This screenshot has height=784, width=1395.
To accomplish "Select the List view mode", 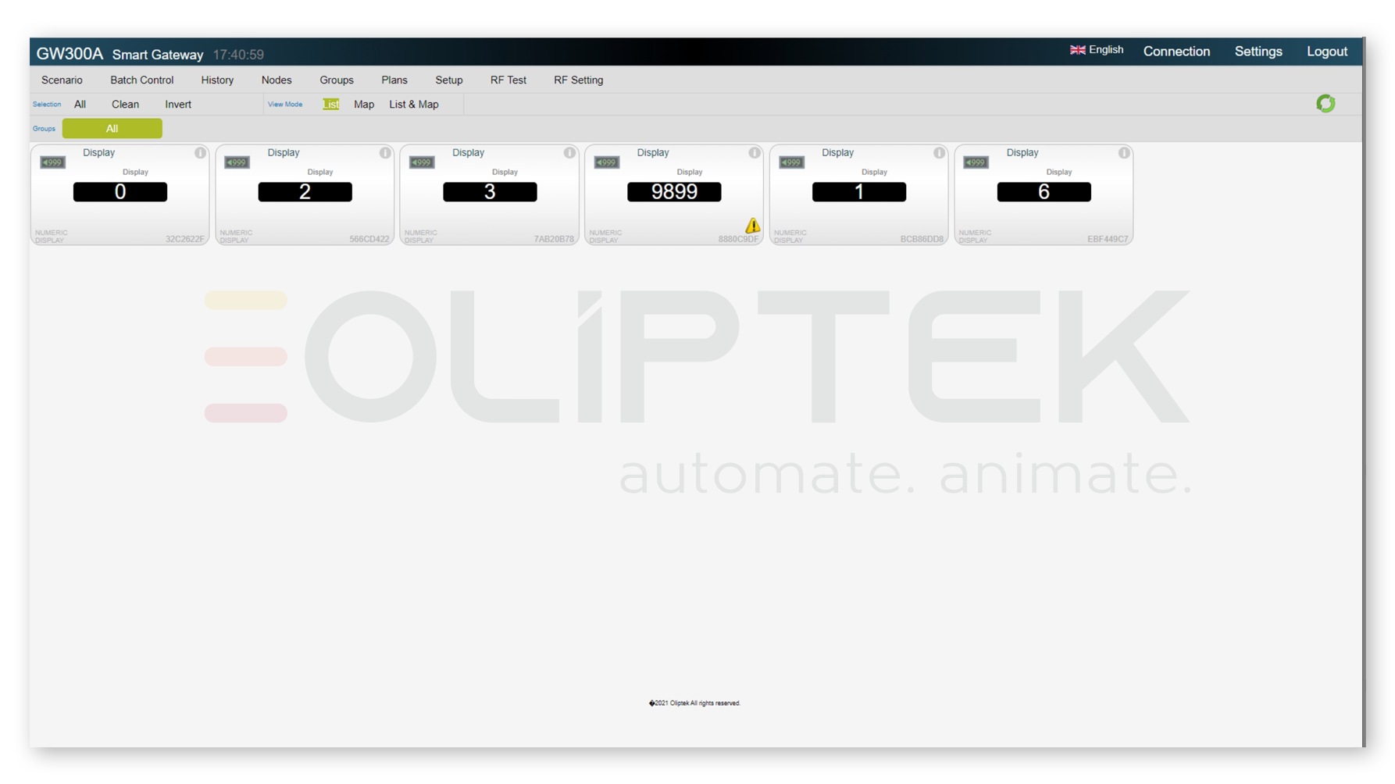I will click(331, 105).
